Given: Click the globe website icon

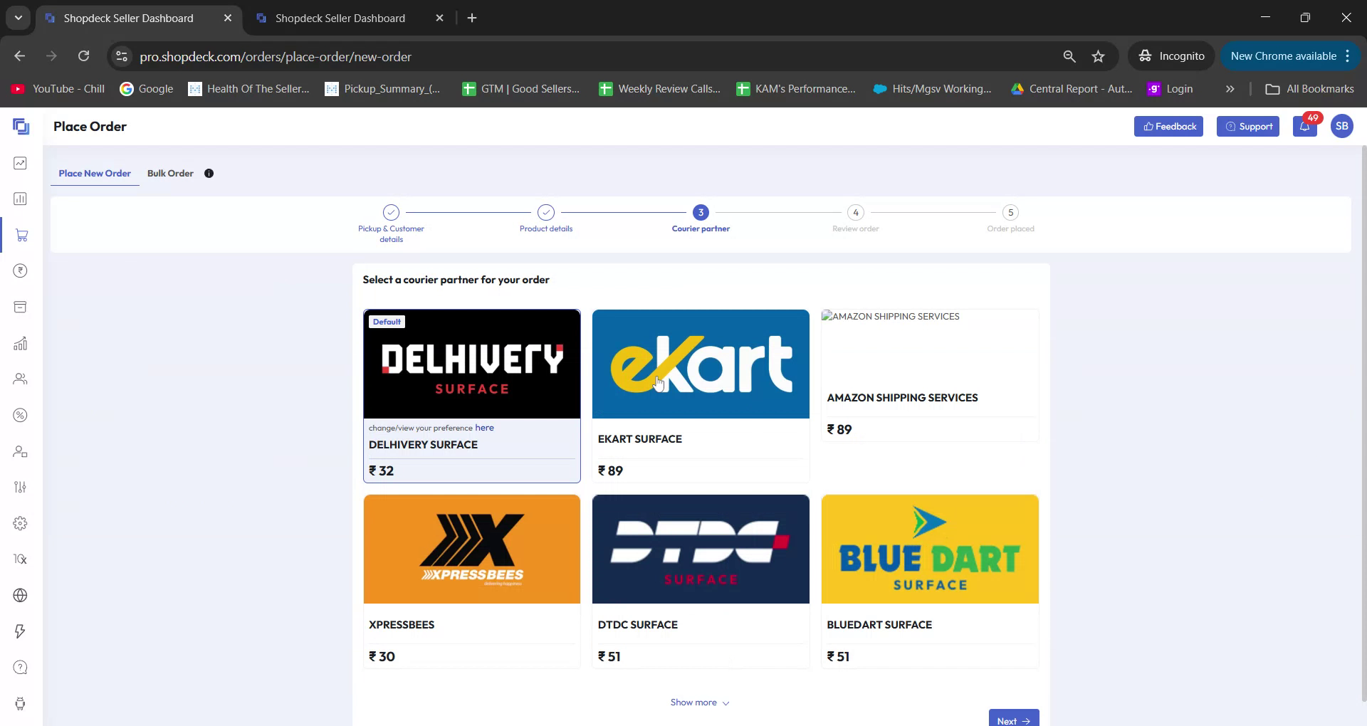Looking at the screenshot, I should coord(21,595).
